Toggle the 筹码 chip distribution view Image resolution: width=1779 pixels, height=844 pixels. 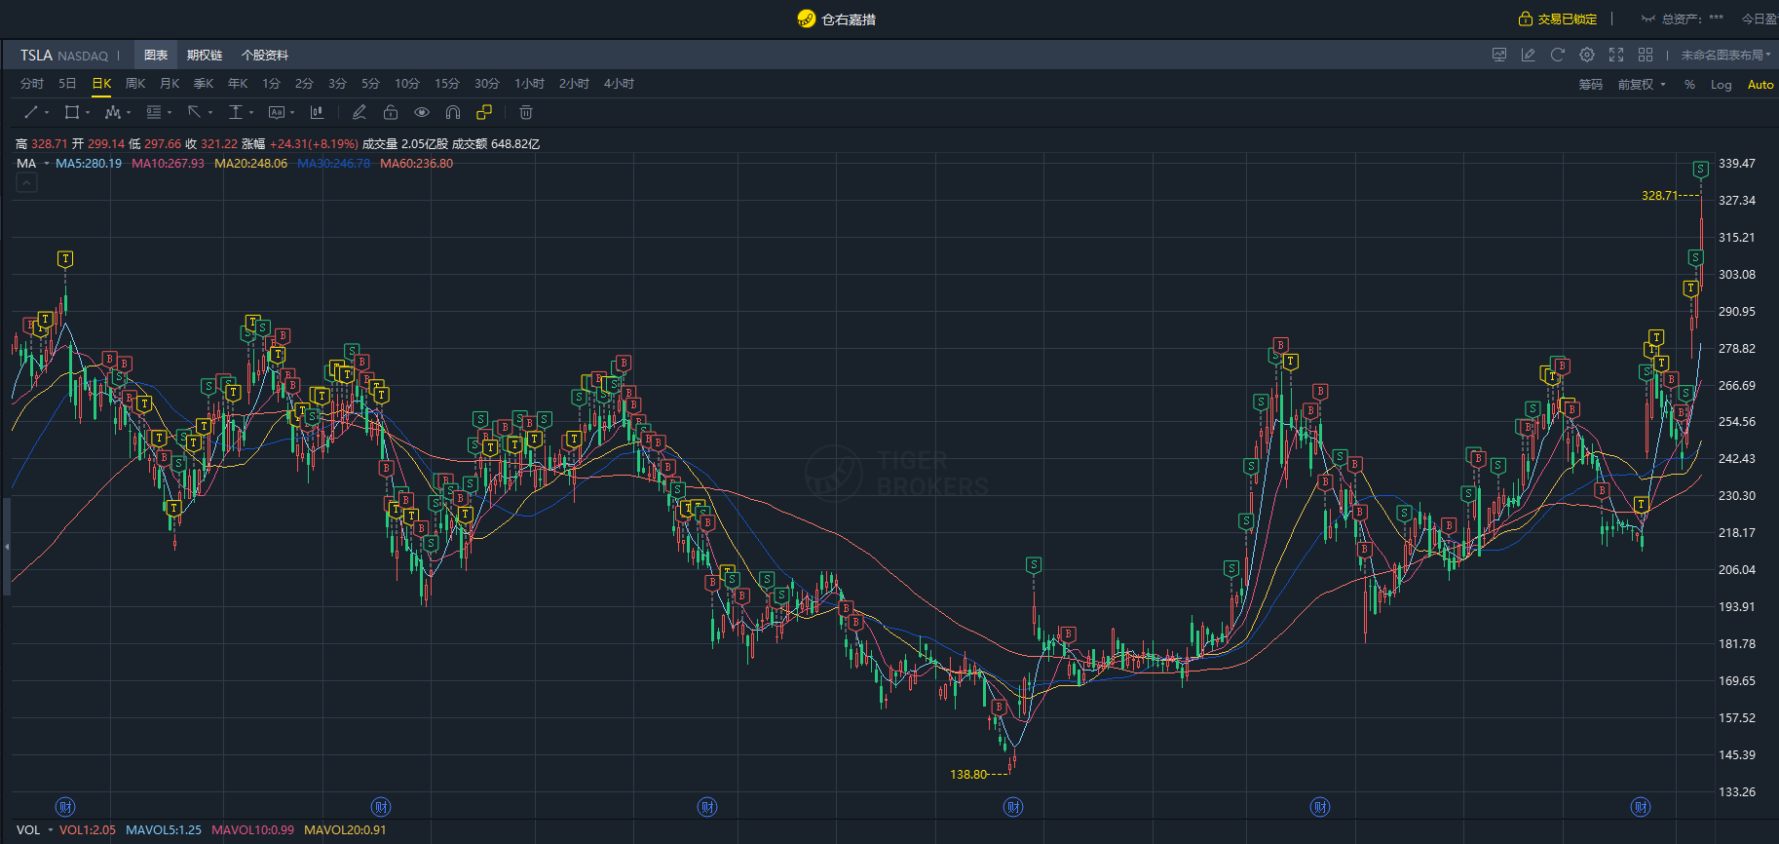pos(1591,85)
